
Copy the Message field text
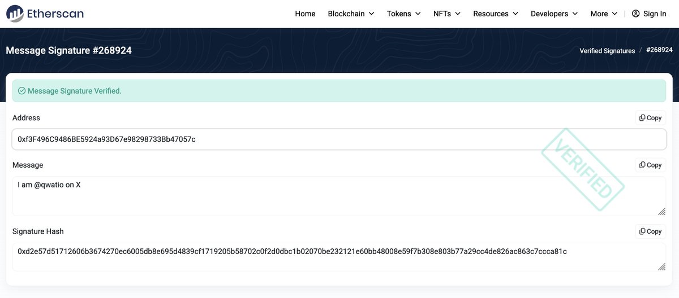650,165
